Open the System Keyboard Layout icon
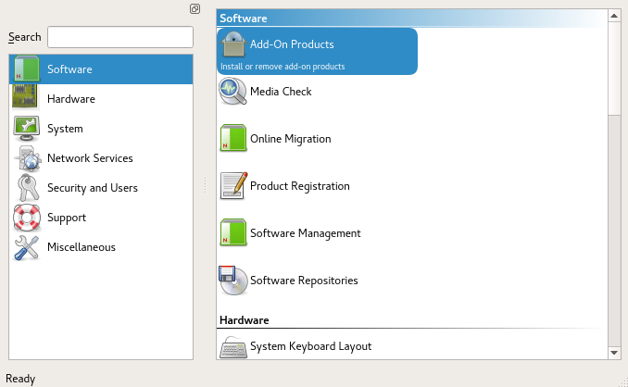 pos(233,347)
